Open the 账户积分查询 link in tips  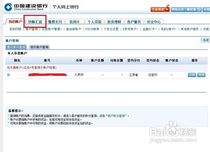click(x=116, y=116)
